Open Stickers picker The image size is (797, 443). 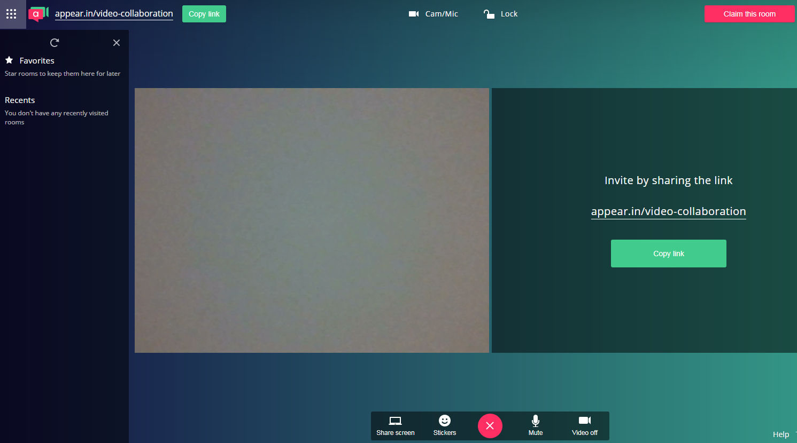tap(445, 426)
